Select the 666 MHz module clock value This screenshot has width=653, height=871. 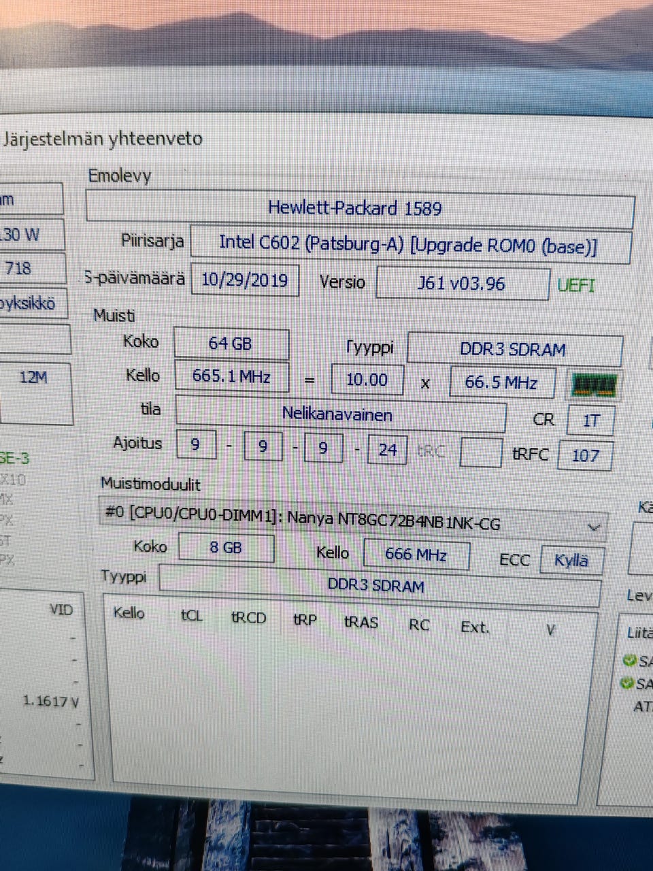(416, 554)
